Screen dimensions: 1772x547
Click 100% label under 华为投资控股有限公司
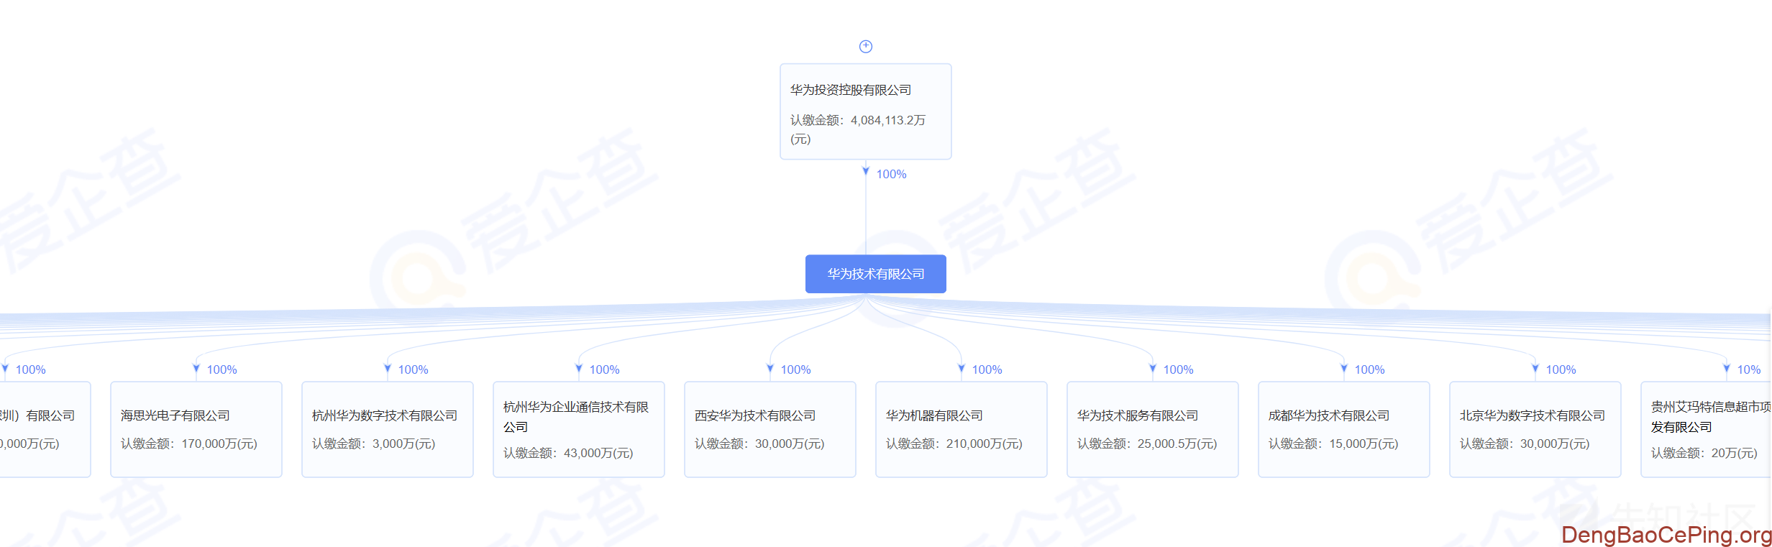(891, 174)
